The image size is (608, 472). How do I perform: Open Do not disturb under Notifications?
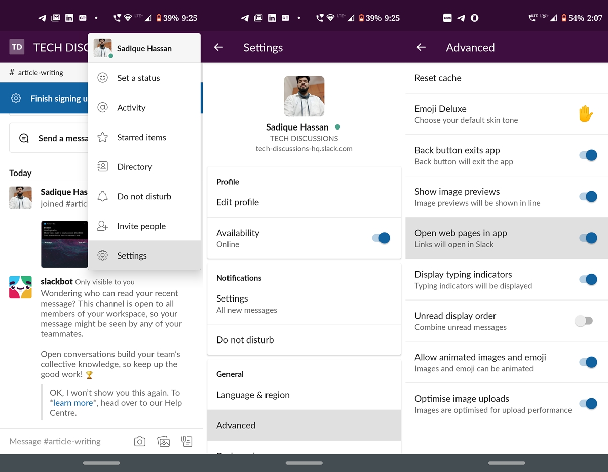(304, 340)
